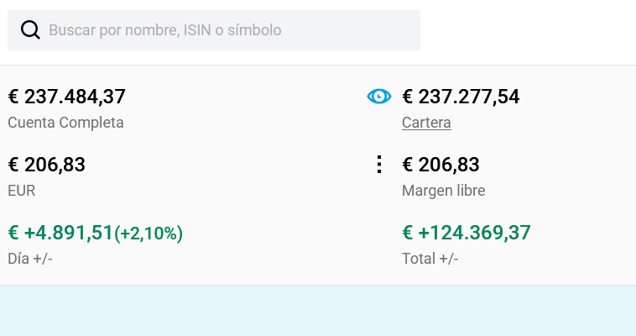
Task: Click the Cuenta Completa amount € 237.484,37
Action: (x=66, y=97)
